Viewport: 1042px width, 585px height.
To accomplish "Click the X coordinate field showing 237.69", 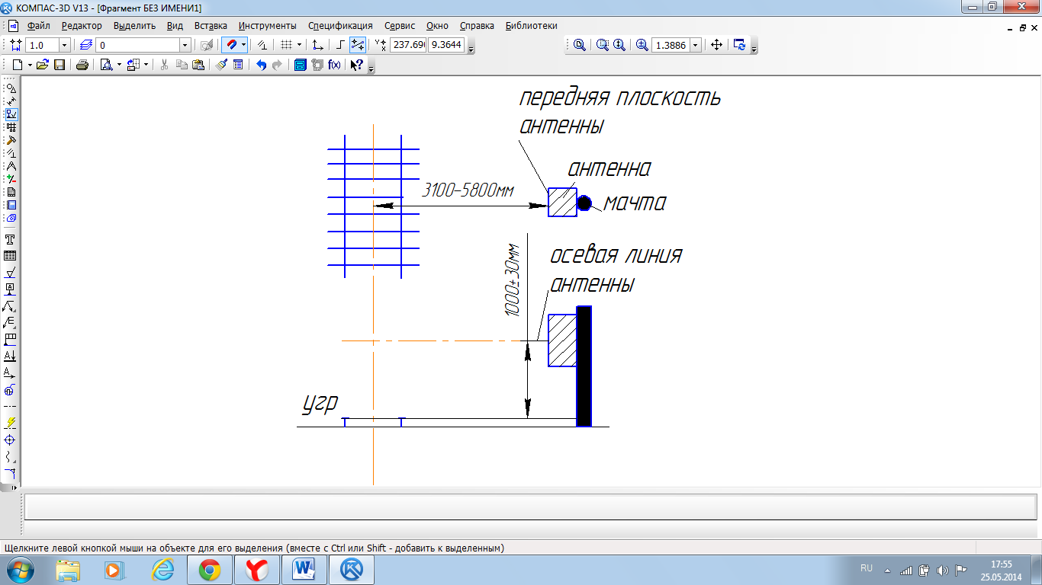I will coord(407,45).
